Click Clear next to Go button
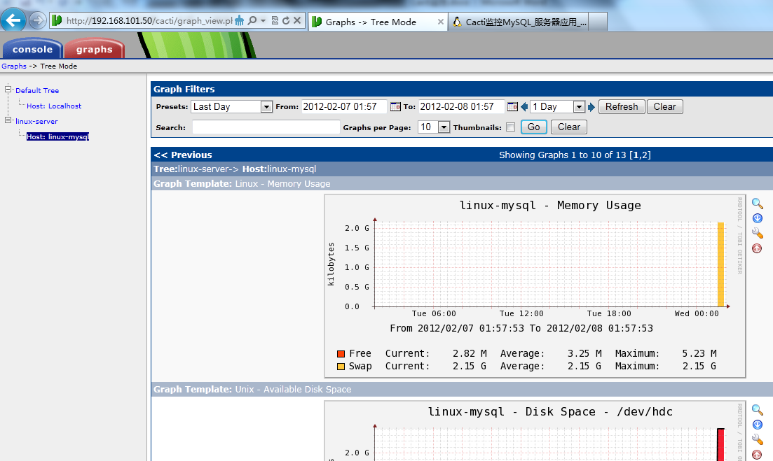773x461 pixels. [x=569, y=127]
